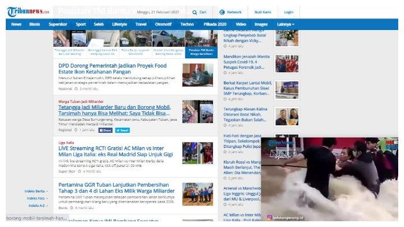The width and height of the screenshot is (404, 227).
Task: Open Pertamina GGR Tuban Lanjutkan Pembersihan article
Action: click(x=117, y=188)
